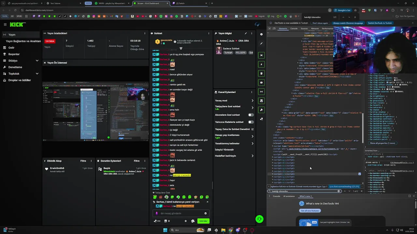
Task: Click the taskbar search box
Action: pos(187,230)
